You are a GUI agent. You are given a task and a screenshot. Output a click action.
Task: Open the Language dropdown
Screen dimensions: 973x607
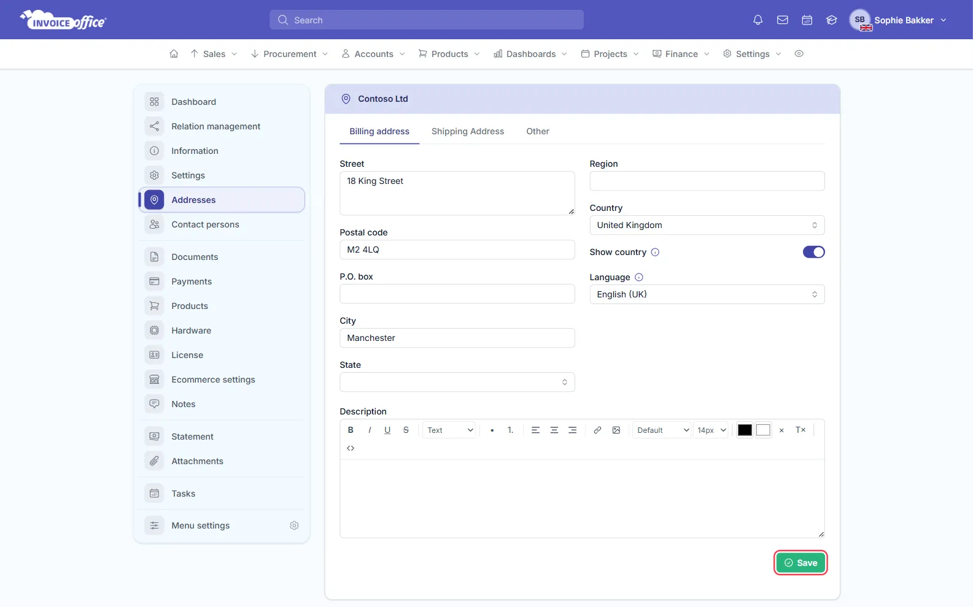click(707, 294)
